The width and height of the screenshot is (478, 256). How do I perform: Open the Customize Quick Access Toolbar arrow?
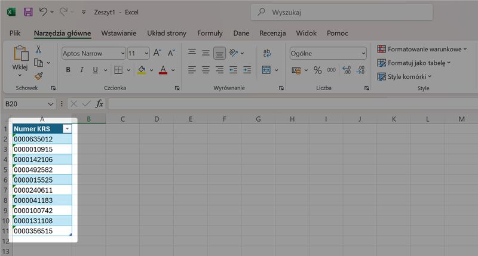[84, 12]
